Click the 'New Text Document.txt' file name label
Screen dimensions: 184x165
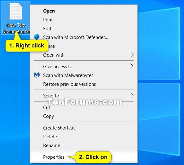[16, 28]
